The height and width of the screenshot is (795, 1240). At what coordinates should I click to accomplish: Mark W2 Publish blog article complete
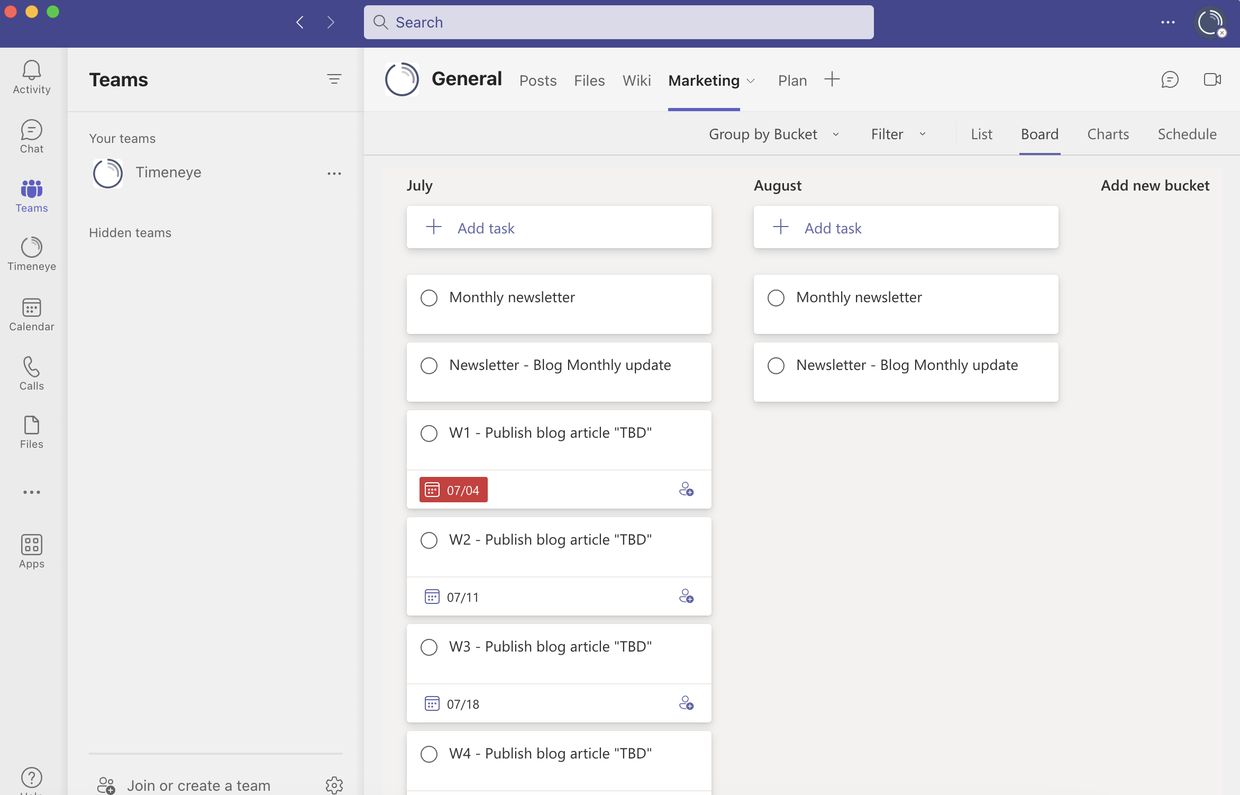click(x=429, y=540)
